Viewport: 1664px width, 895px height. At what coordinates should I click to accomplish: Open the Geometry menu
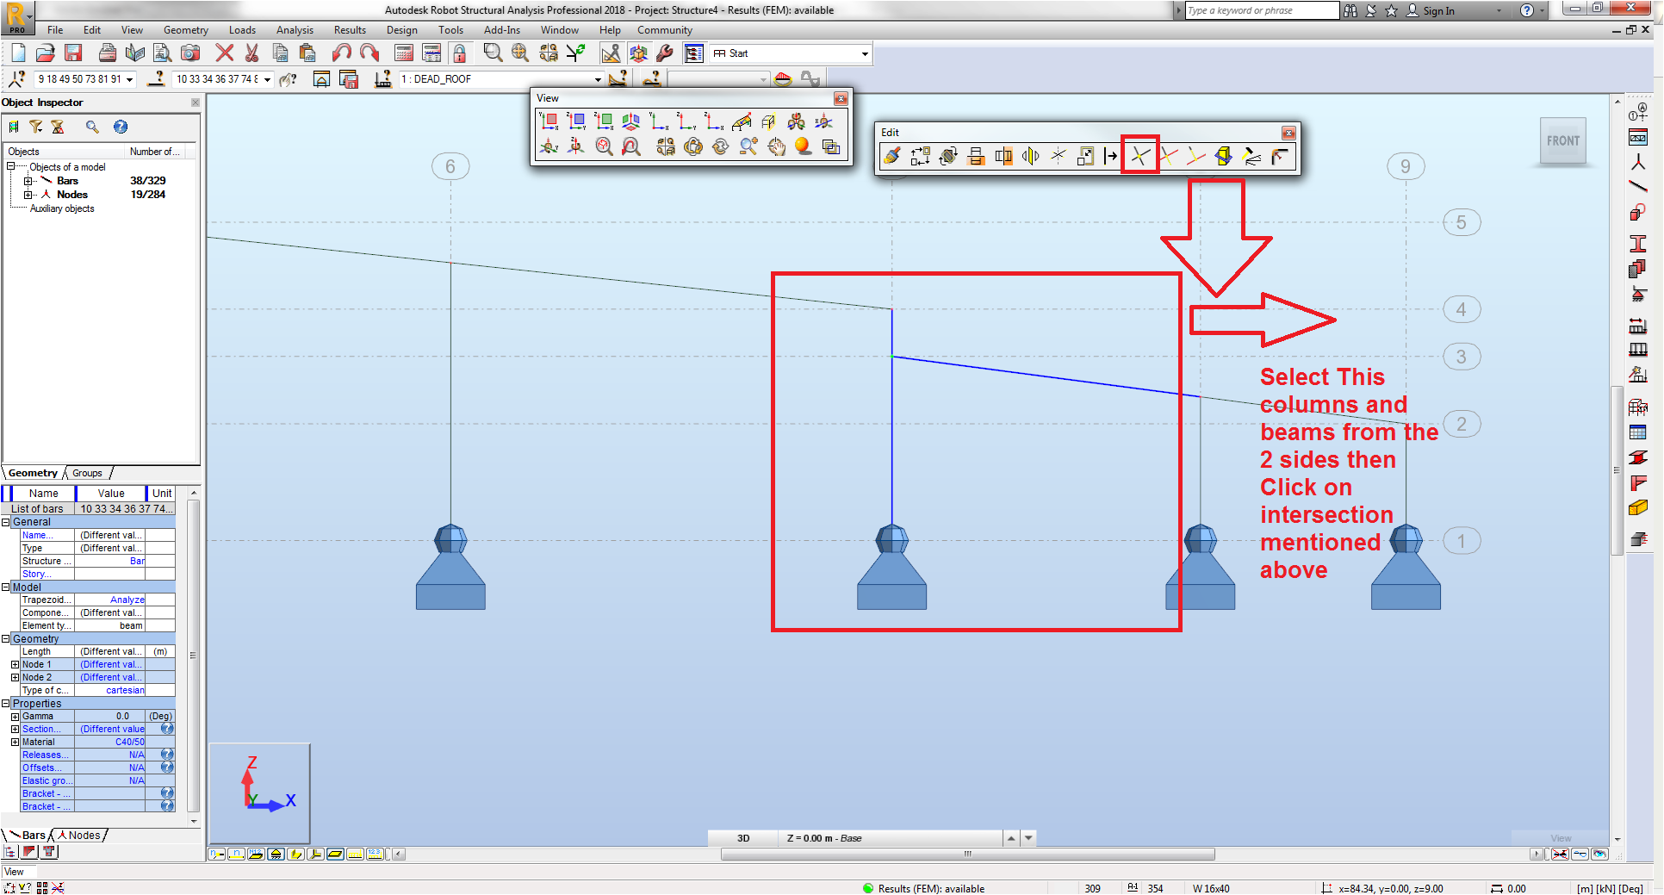185,29
